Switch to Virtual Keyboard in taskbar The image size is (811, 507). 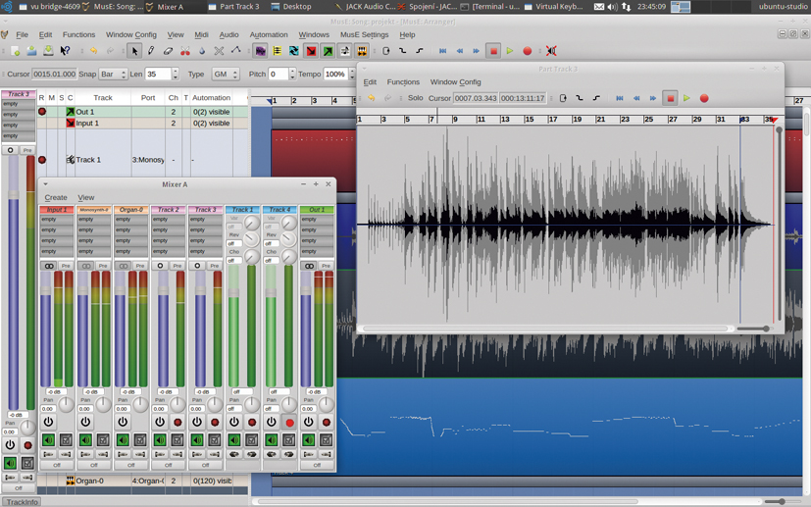click(553, 6)
